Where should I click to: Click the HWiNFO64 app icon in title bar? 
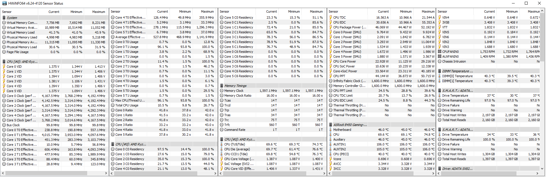[4, 3]
